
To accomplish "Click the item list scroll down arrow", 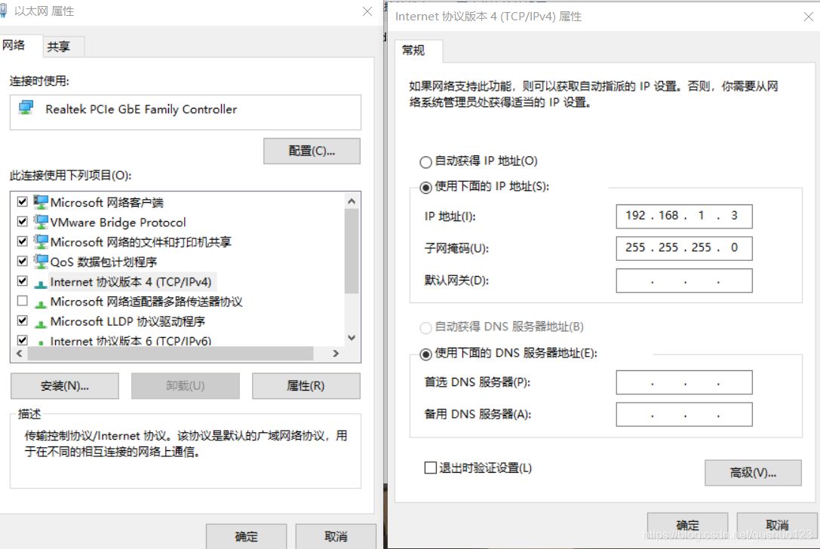I will (352, 338).
